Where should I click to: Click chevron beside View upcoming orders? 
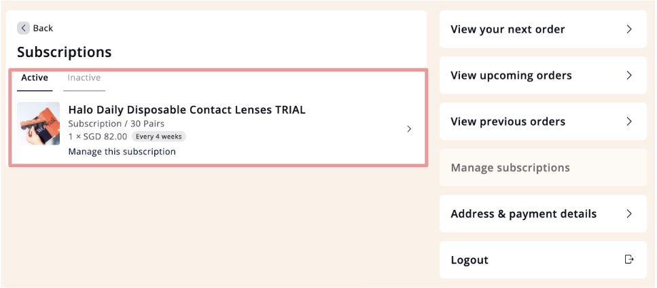click(x=629, y=75)
